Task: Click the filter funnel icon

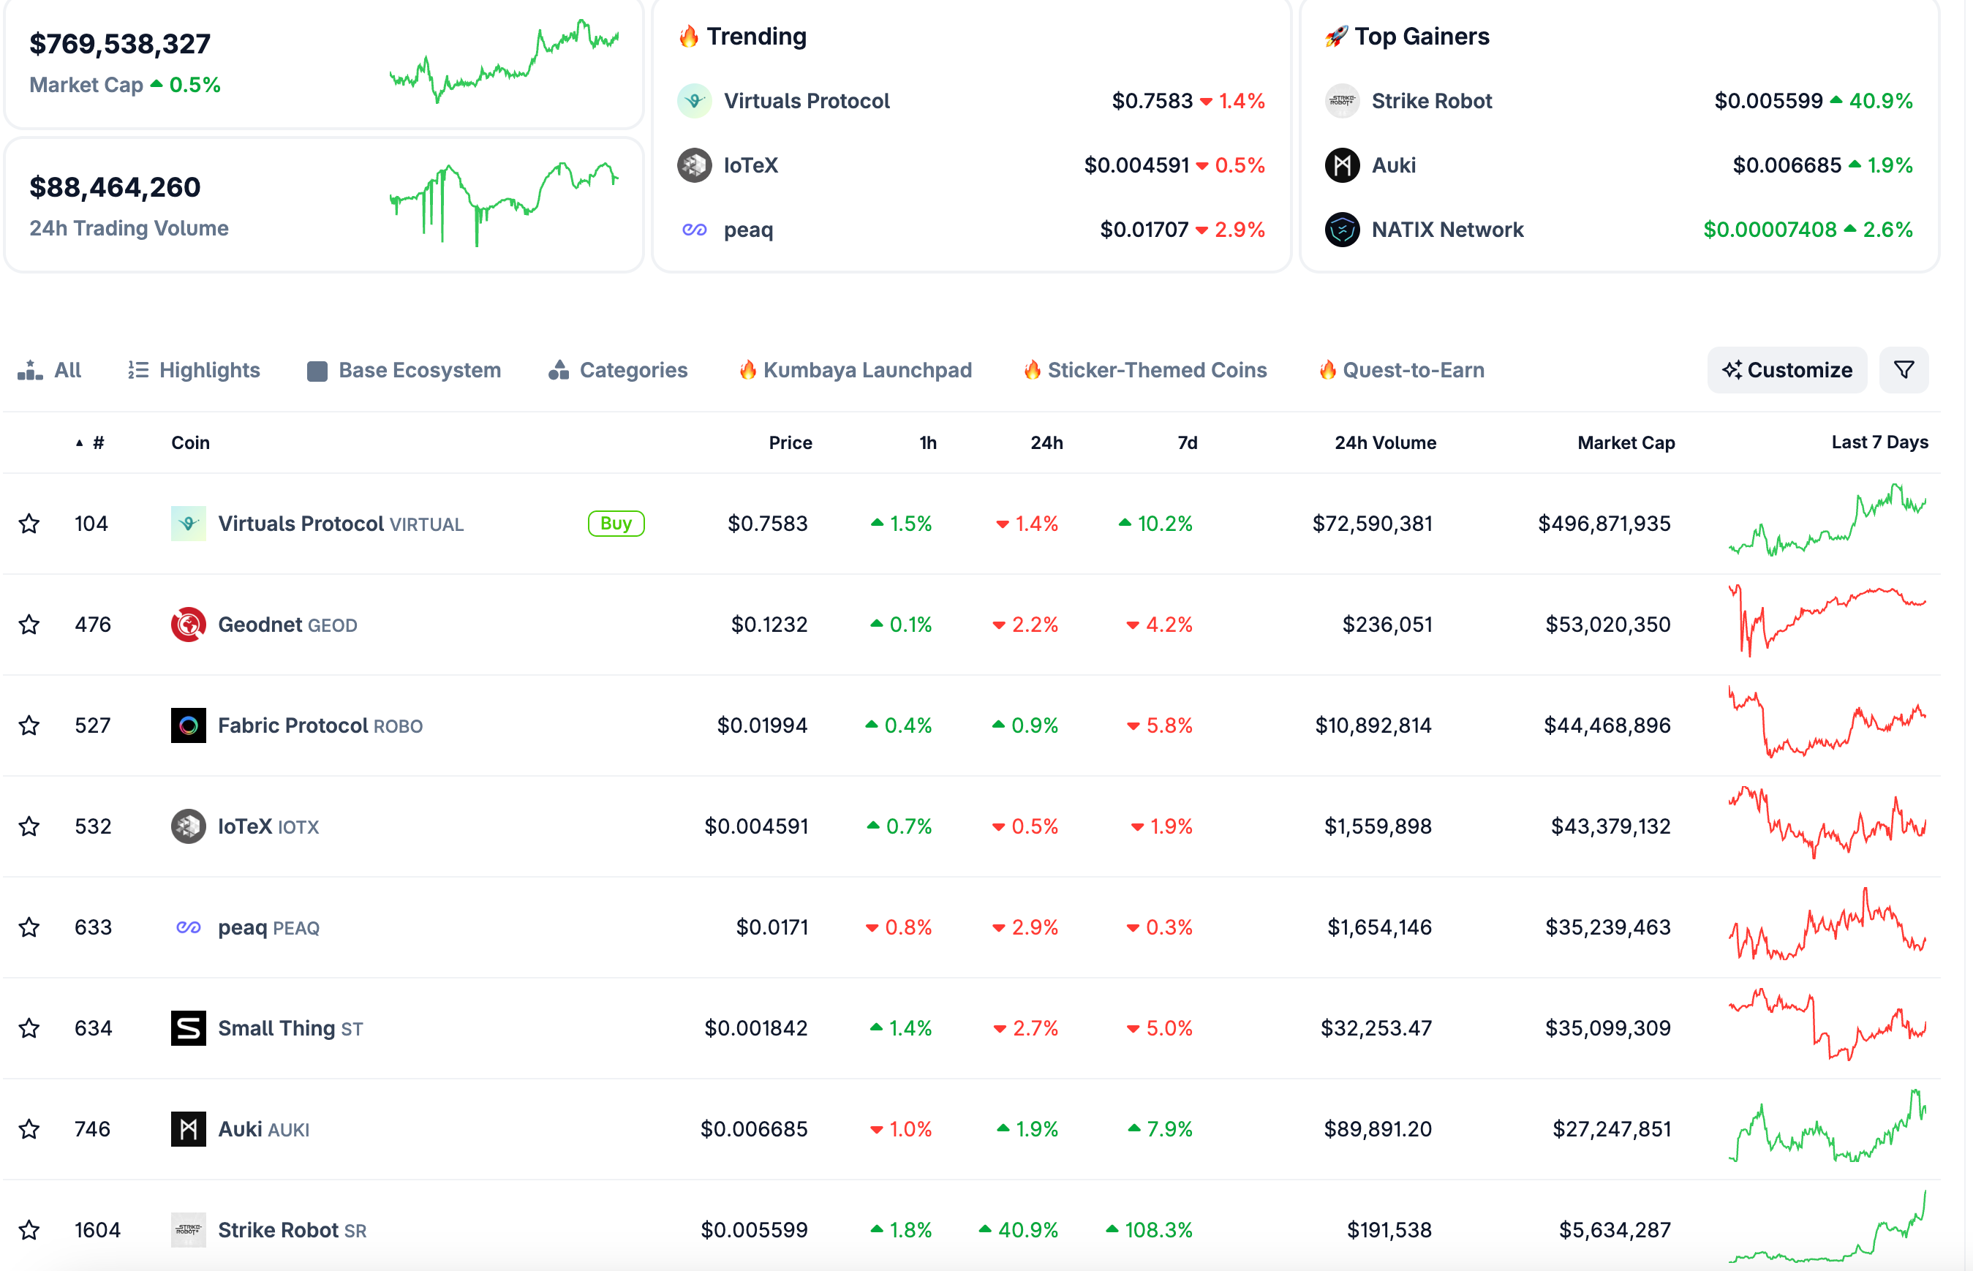Action: coord(1903,370)
